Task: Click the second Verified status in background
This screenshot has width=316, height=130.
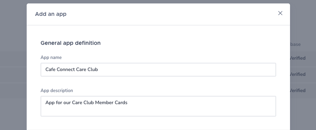Action: [x=298, y=74]
